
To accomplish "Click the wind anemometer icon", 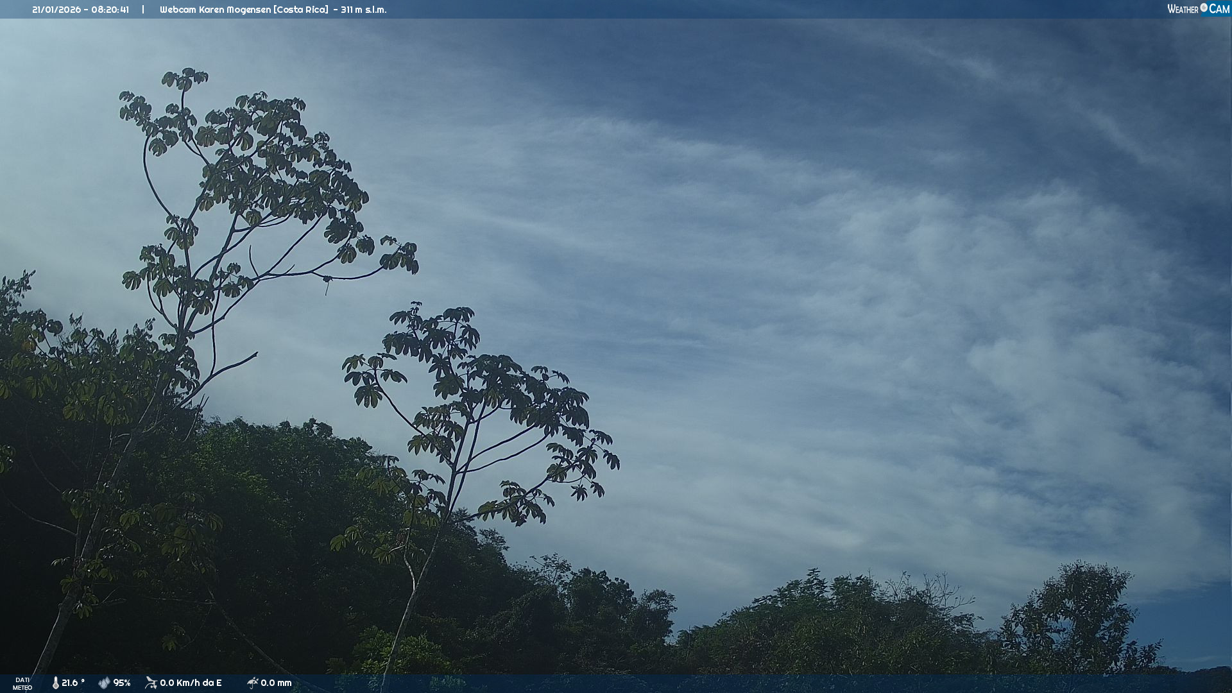I will [151, 683].
